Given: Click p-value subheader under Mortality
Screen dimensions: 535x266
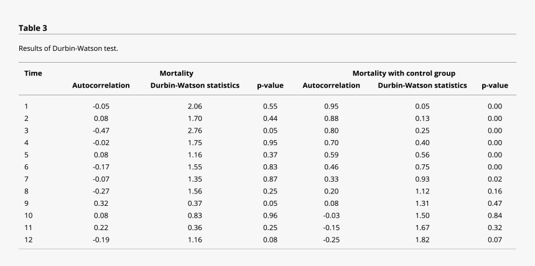Looking at the screenshot, I should 270,86.
